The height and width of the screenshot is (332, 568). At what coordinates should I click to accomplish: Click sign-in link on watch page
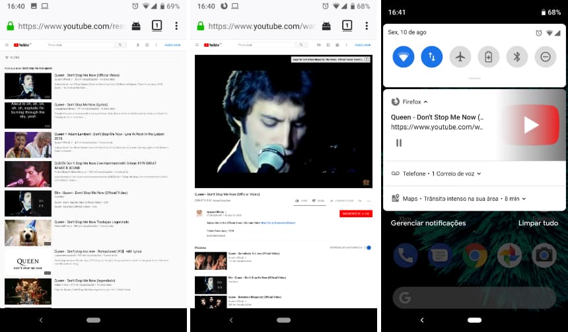click(x=363, y=45)
